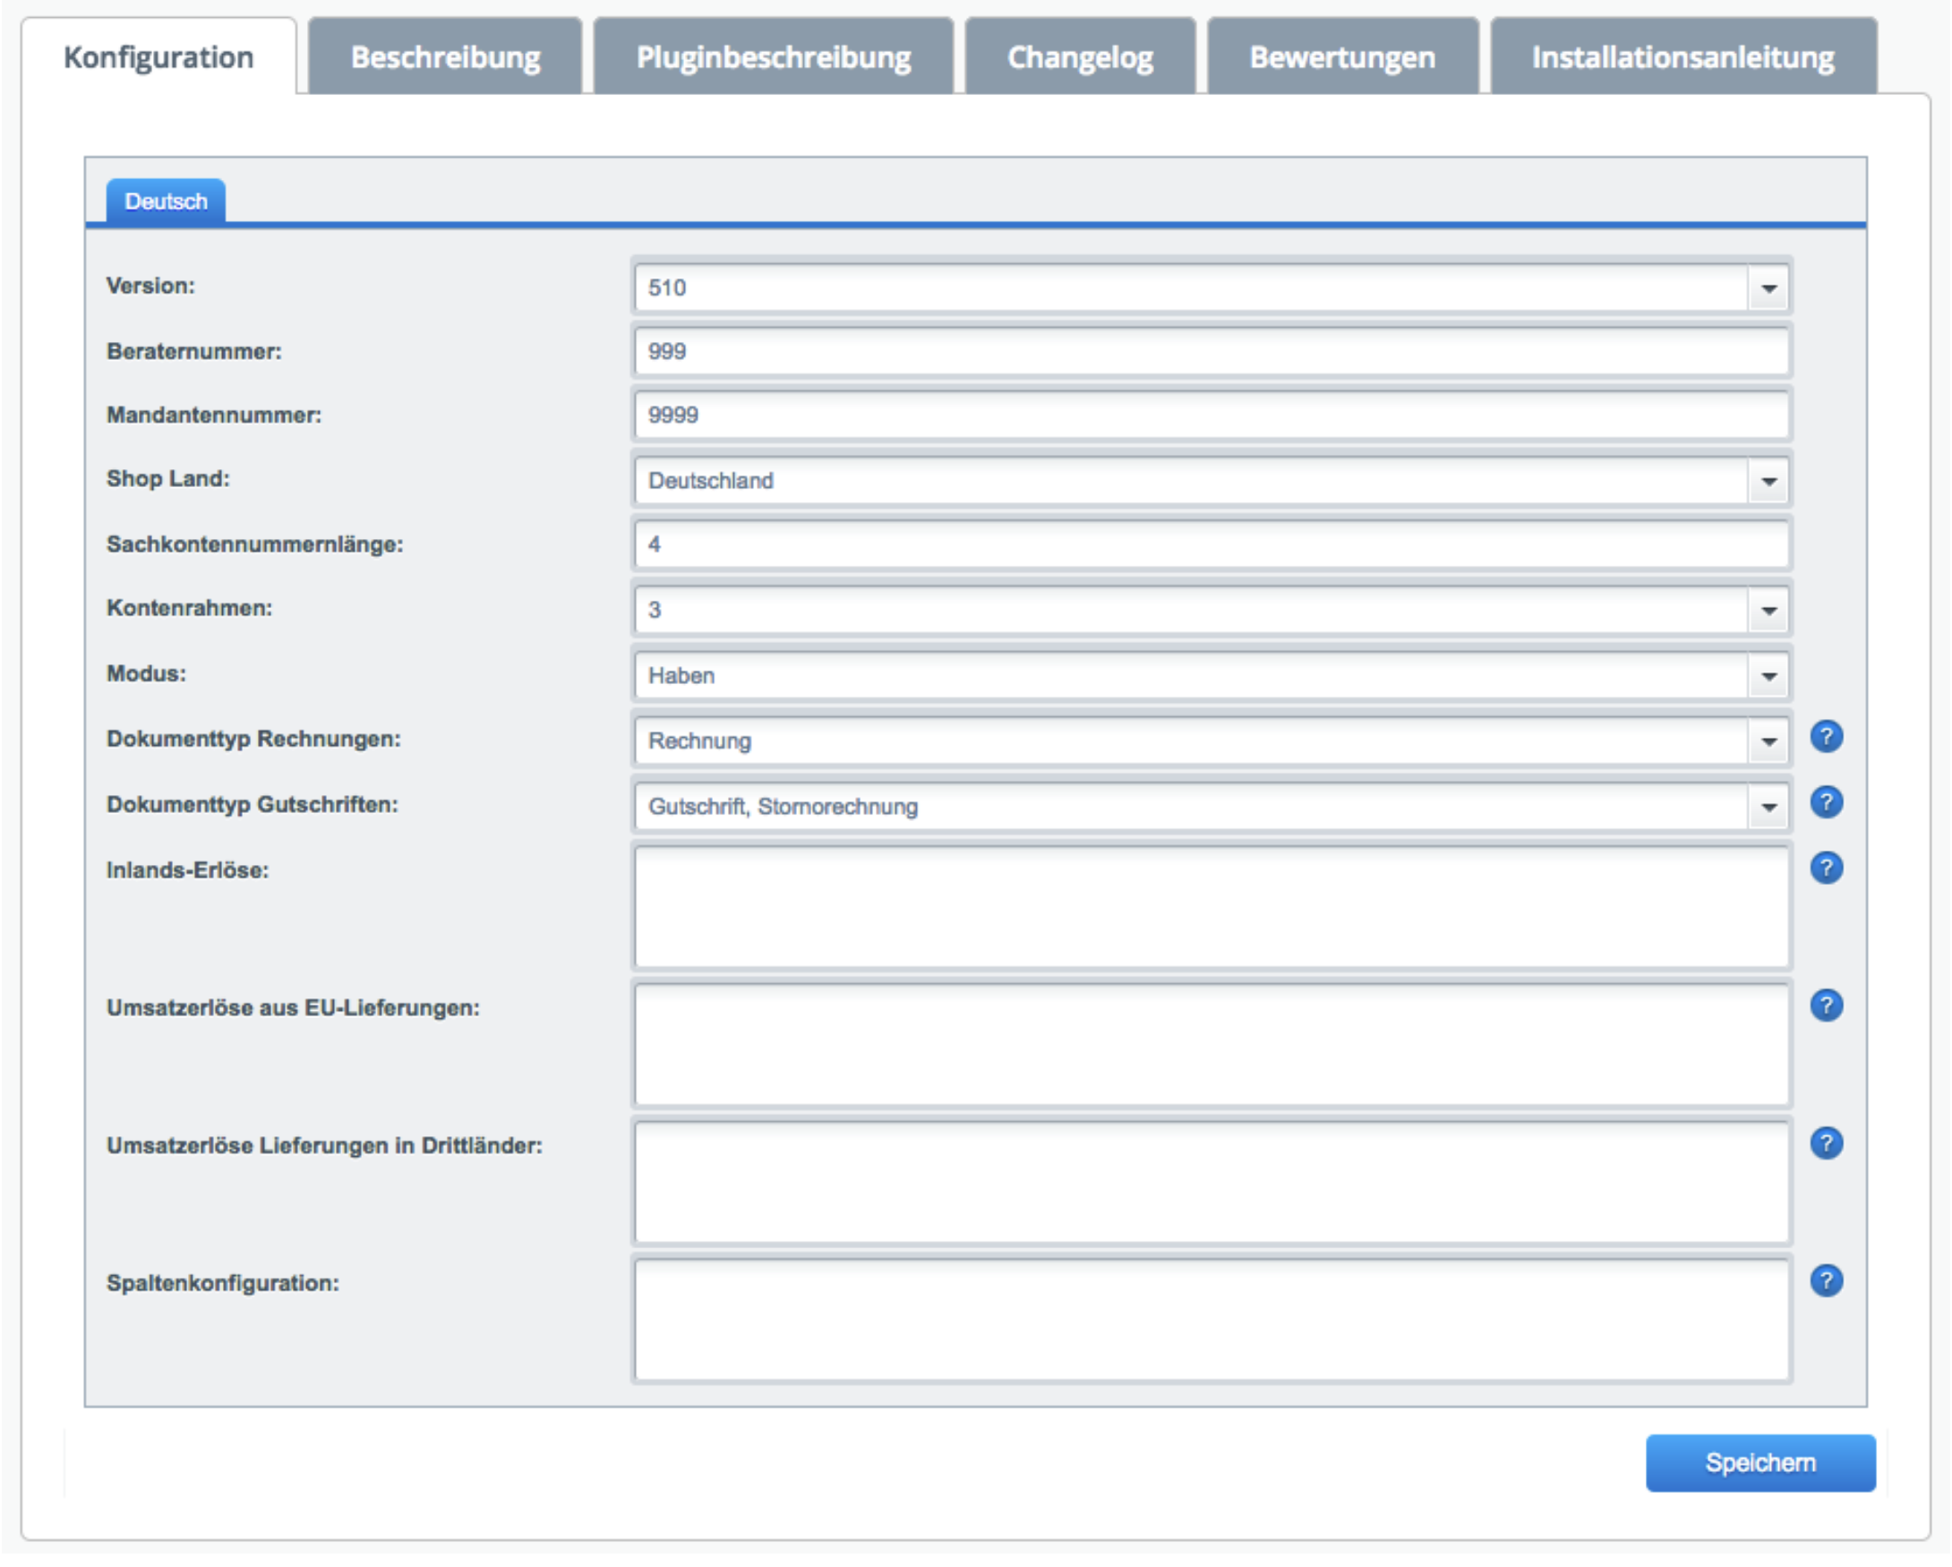Go to the Installationsanleitung tab

click(1683, 57)
